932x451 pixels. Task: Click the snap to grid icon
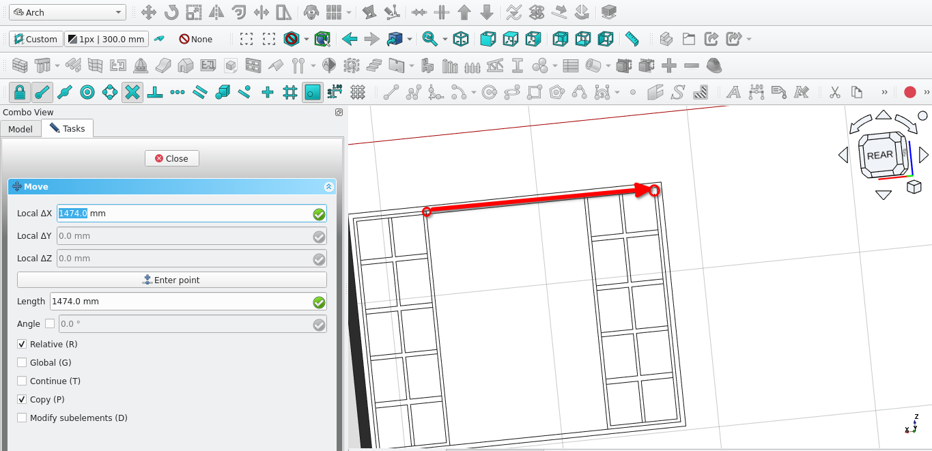click(290, 92)
